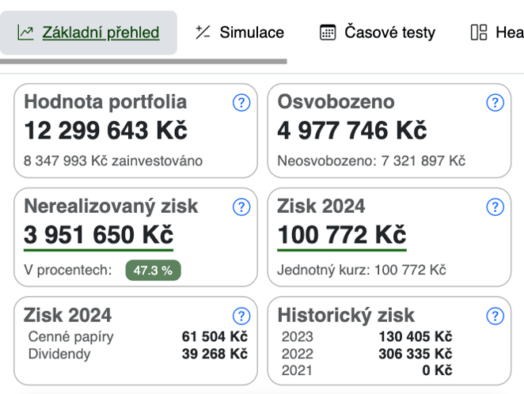524x394 pixels.
Task: Click the Dividendy row amount
Action: 215,354
